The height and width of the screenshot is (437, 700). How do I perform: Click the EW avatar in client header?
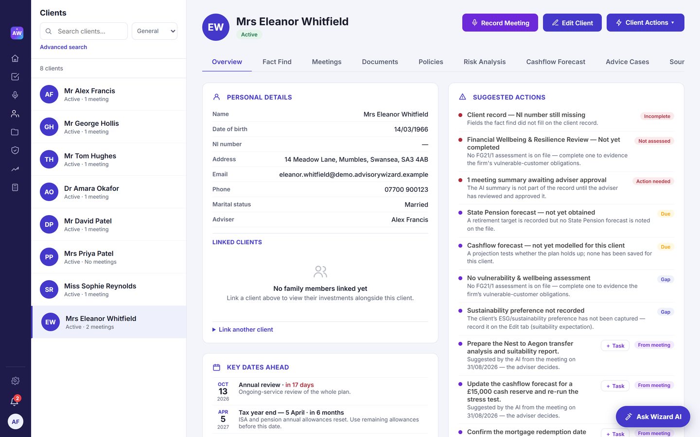pyautogui.click(x=216, y=27)
